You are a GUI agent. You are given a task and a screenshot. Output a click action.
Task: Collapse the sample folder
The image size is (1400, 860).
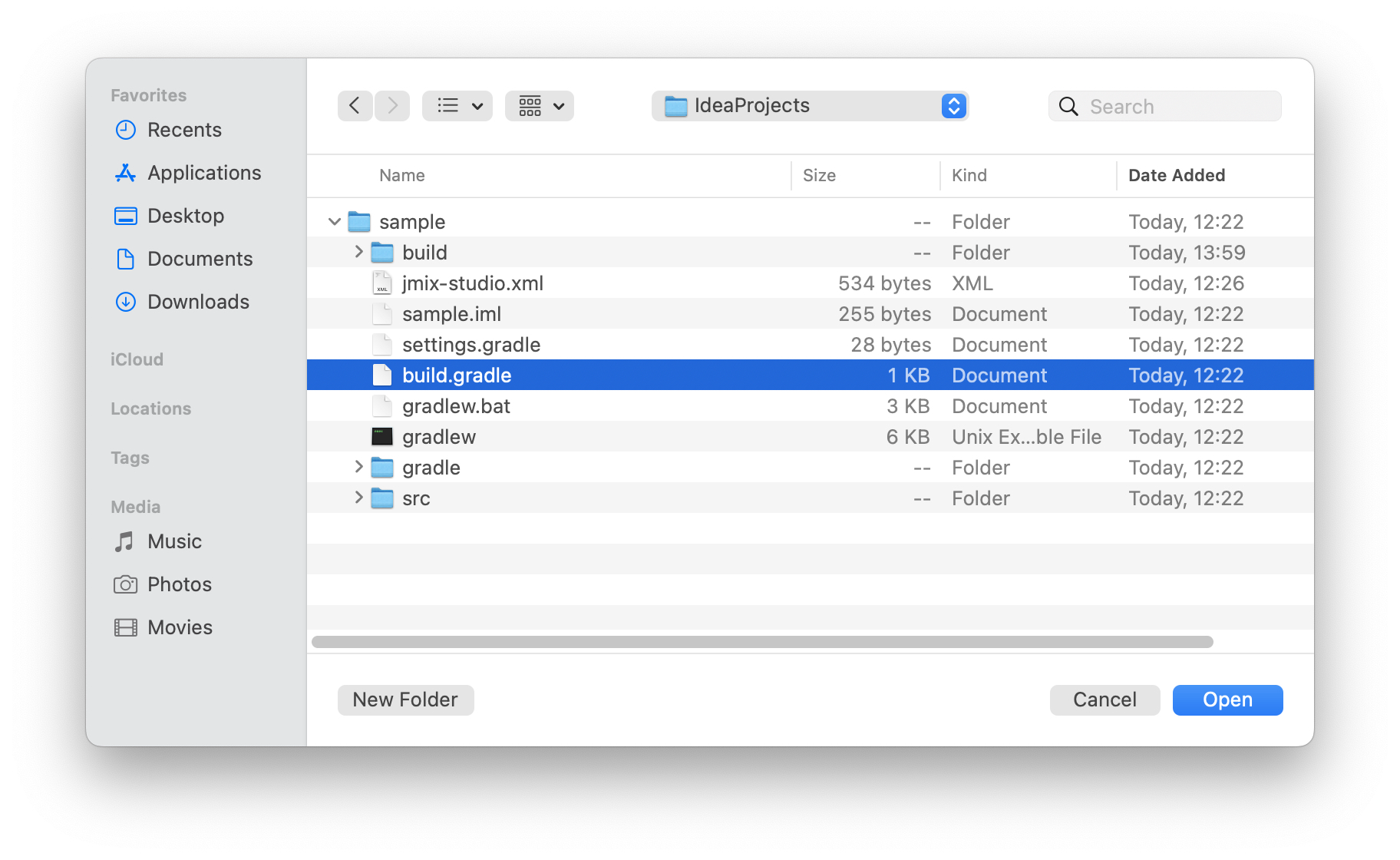click(334, 222)
